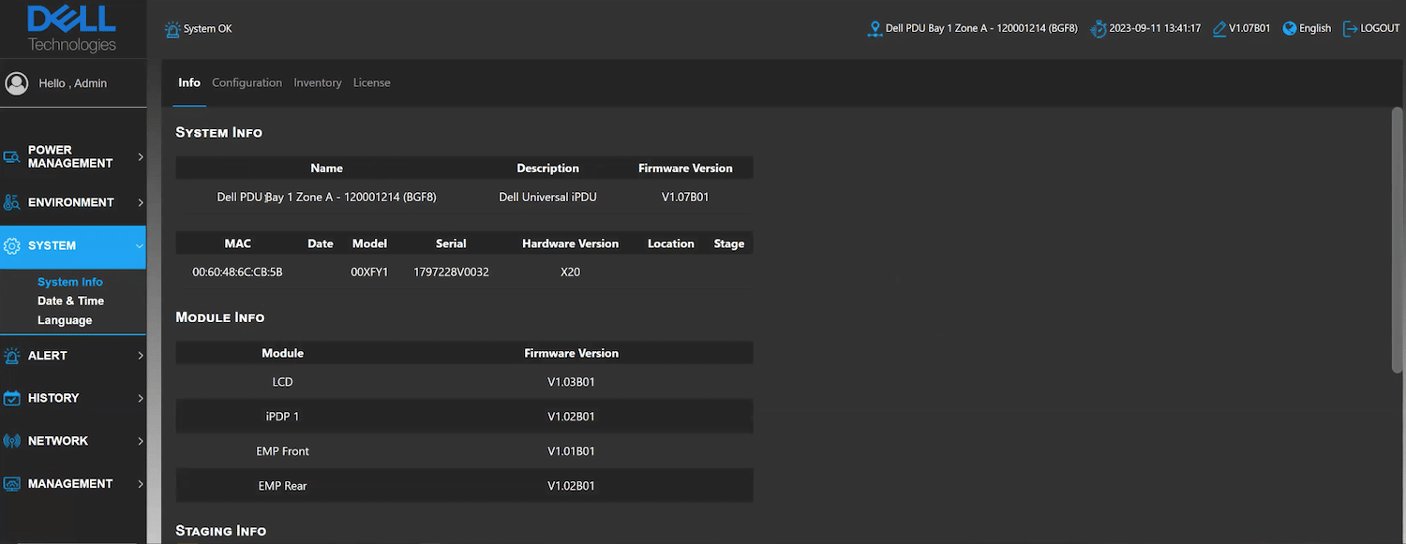Switch to the License tab

[372, 82]
